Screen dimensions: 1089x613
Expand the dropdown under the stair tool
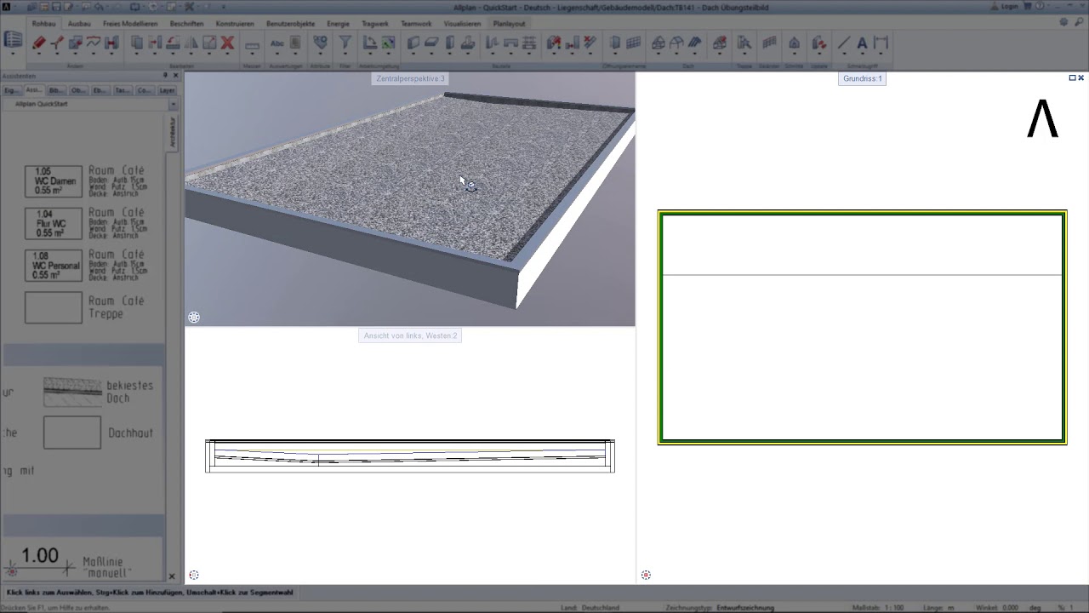(x=744, y=55)
